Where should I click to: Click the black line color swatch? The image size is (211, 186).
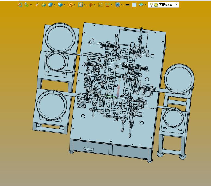click(128, 5)
